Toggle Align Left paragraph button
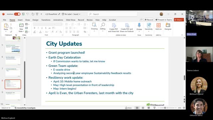 coord(67,32)
